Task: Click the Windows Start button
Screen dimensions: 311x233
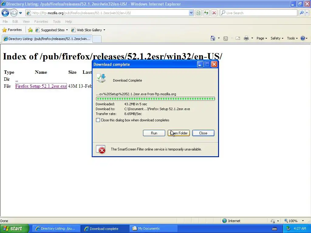Action: 15,228
